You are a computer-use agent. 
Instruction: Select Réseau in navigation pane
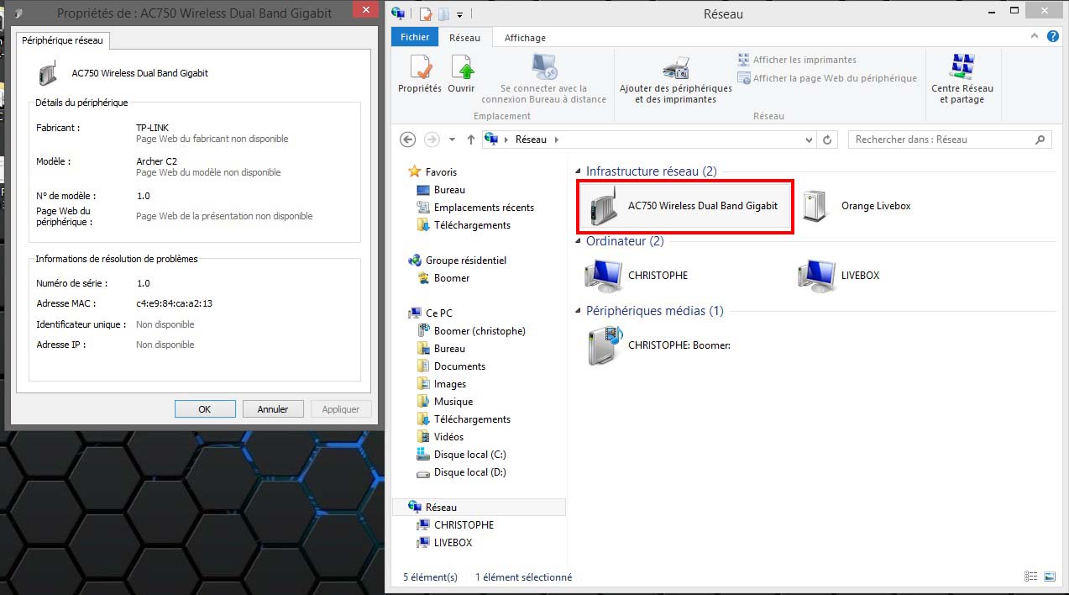click(479, 508)
